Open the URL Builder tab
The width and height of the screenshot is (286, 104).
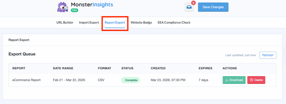(x=65, y=23)
